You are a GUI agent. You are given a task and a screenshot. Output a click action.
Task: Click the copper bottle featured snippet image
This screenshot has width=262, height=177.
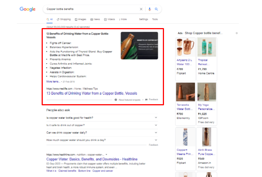139,45
